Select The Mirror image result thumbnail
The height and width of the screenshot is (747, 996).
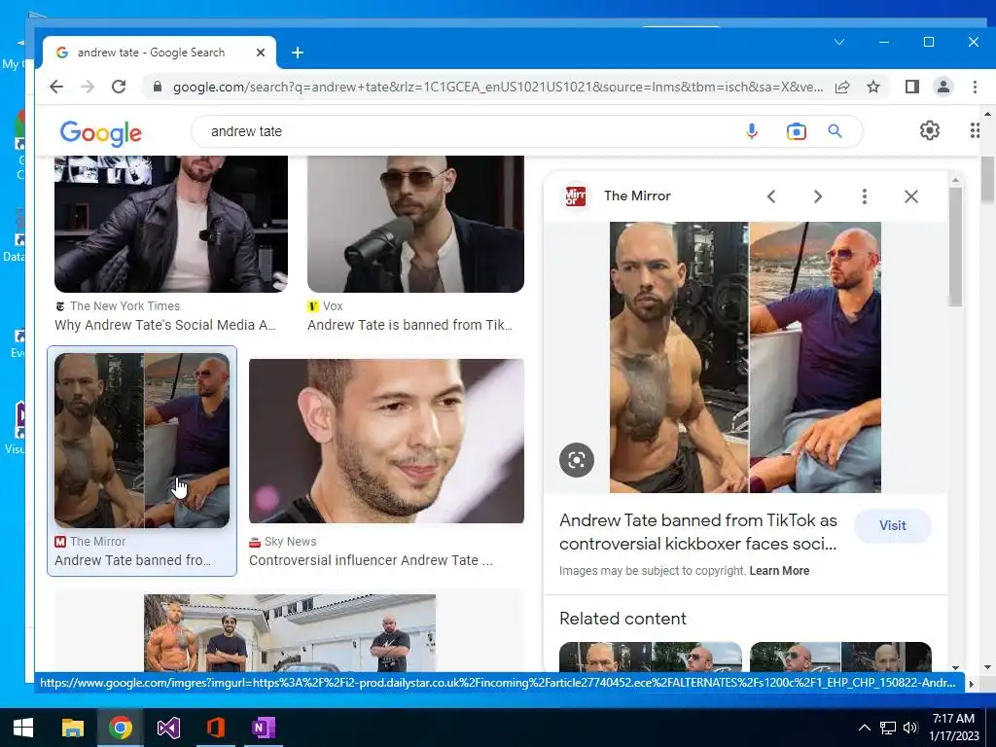tap(142, 441)
